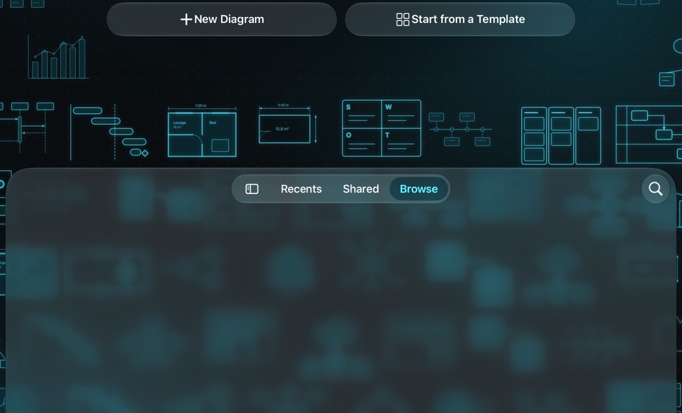Open Start from a Template
Viewport: 682px width, 413px height.
coord(460,19)
